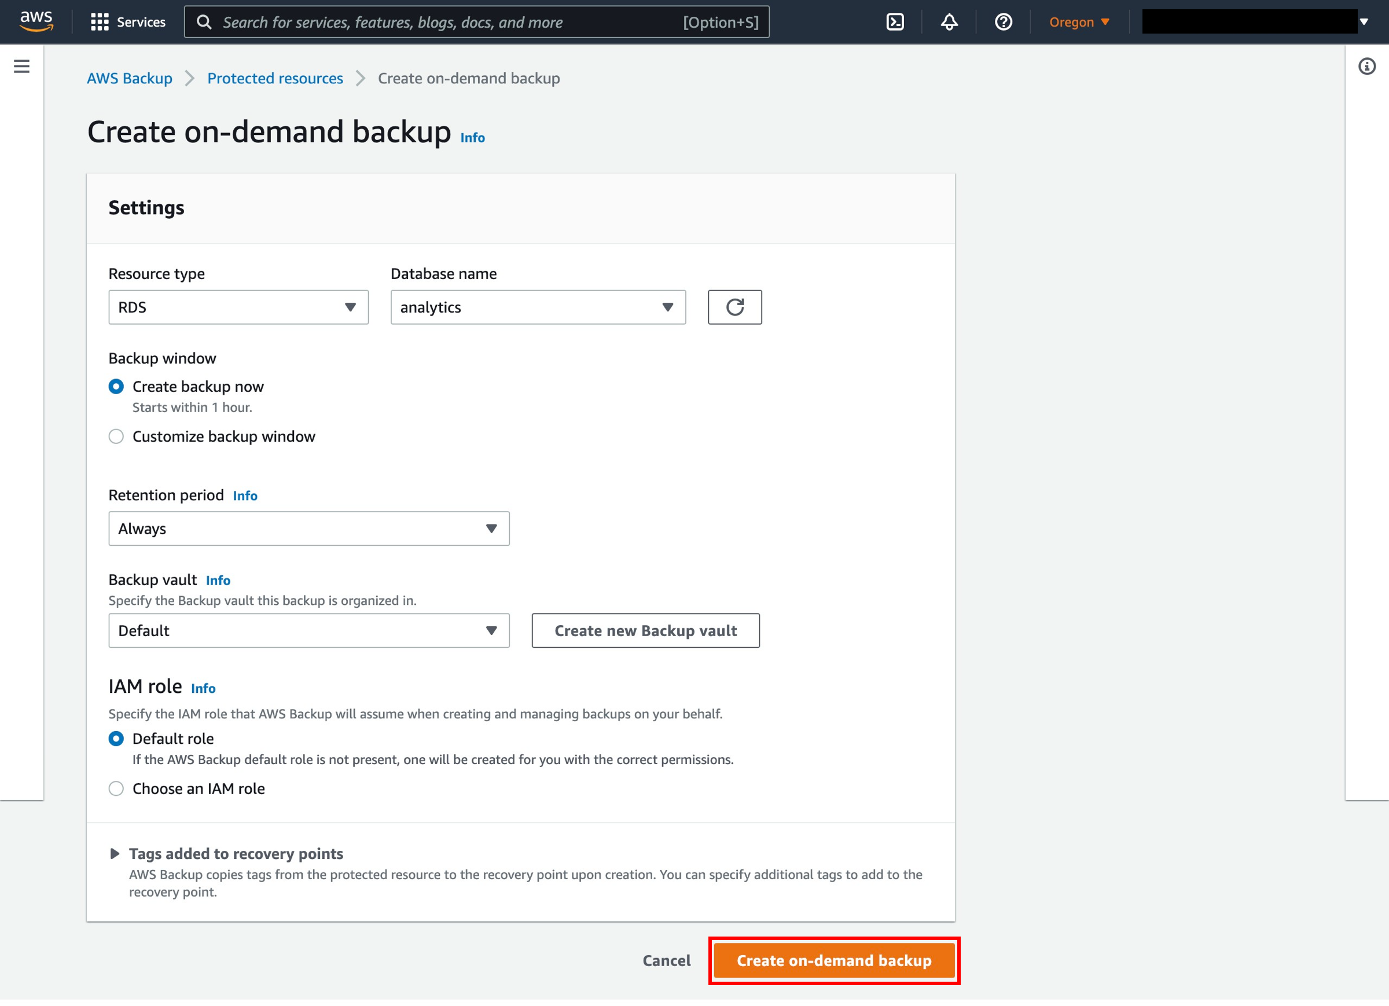Click the 'Starts within 1 hour.' text
This screenshot has width=1389, height=1006.
tap(192, 407)
